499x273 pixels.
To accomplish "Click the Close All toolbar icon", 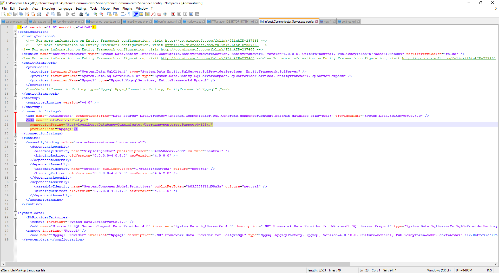I will [33, 14].
